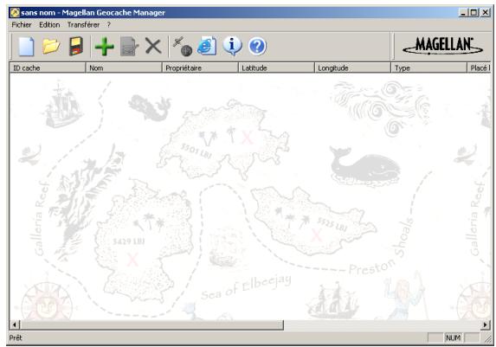Minimize the Magellan Geocache Manager window
The width and height of the screenshot is (496, 347).
click(x=463, y=13)
